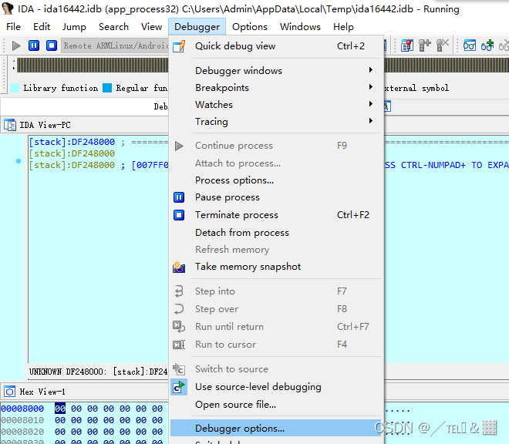
Task: Select Quick debug view menu entry
Action: (x=276, y=46)
